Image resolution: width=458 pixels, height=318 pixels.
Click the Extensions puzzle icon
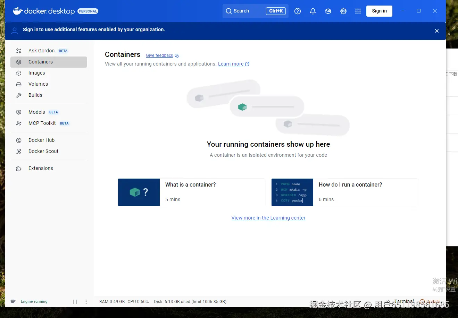point(19,169)
